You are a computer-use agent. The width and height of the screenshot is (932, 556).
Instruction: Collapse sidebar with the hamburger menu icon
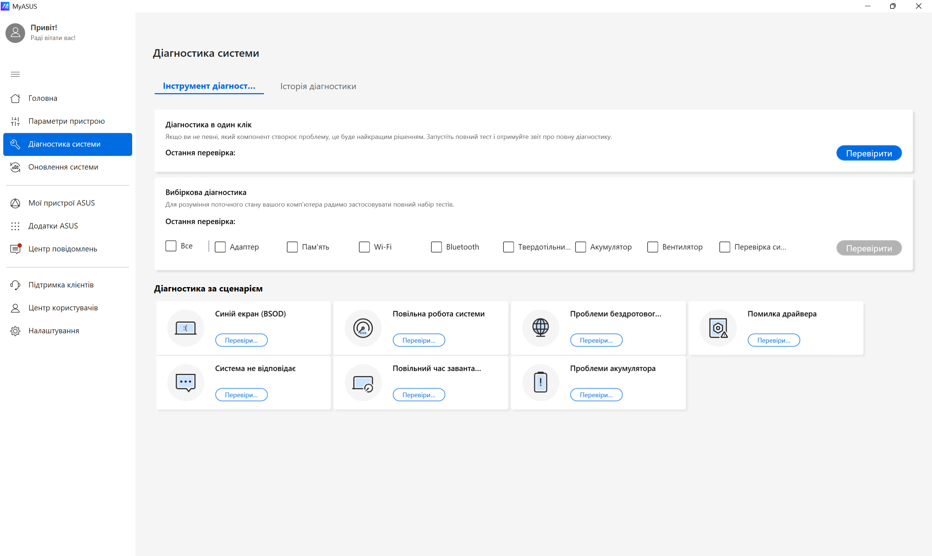[15, 74]
